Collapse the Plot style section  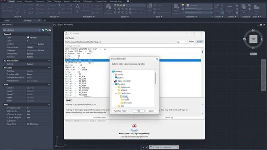pos(49,67)
